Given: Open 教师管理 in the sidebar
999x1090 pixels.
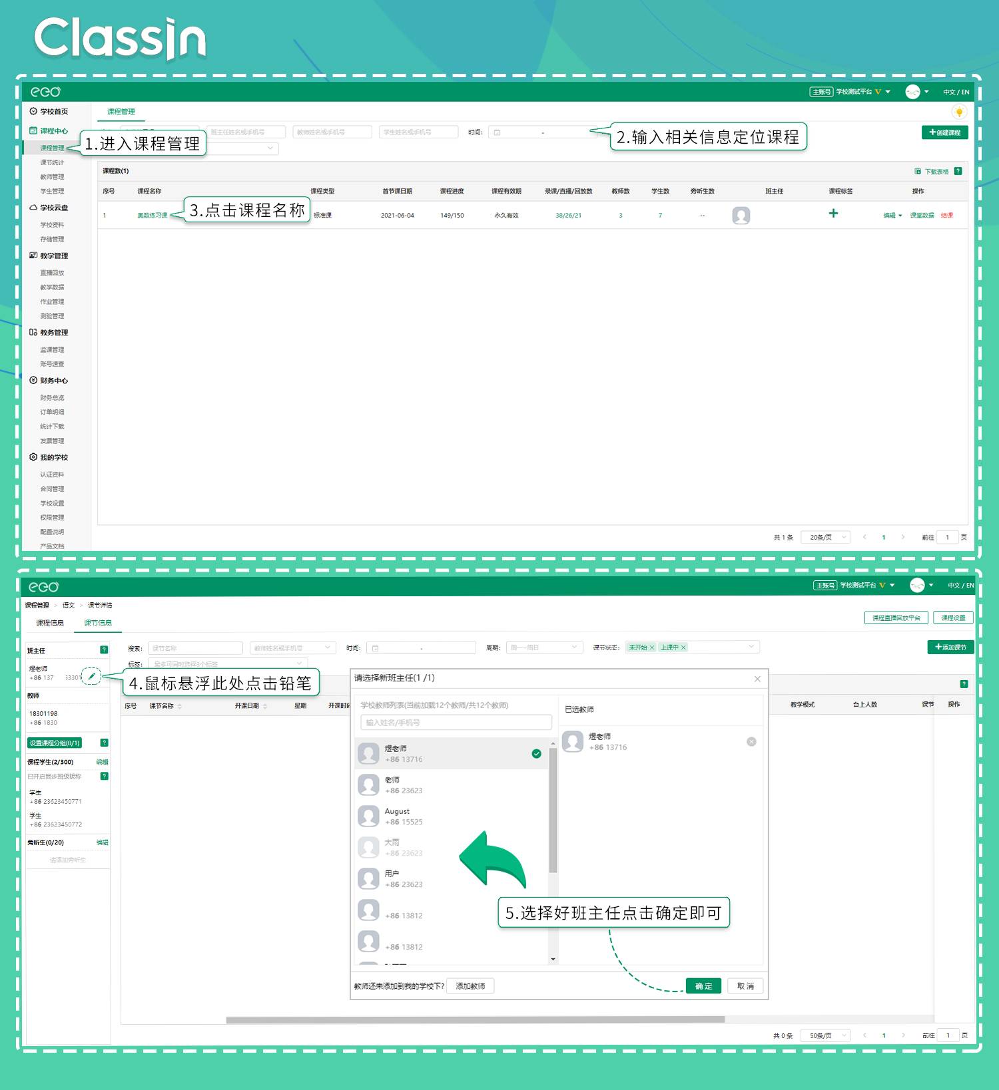Looking at the screenshot, I should (x=52, y=177).
